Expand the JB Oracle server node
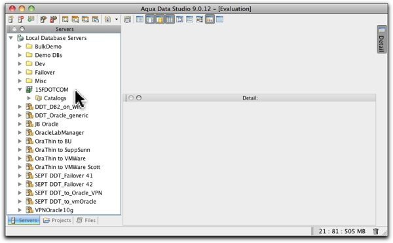This screenshot has width=393, height=243. click(x=20, y=124)
